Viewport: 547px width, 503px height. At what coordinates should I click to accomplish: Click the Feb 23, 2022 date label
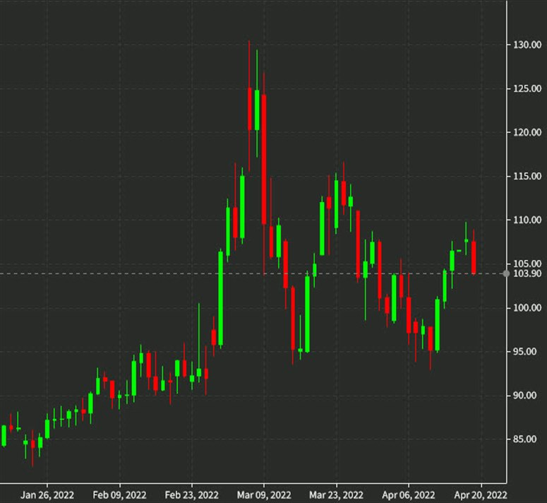point(191,495)
